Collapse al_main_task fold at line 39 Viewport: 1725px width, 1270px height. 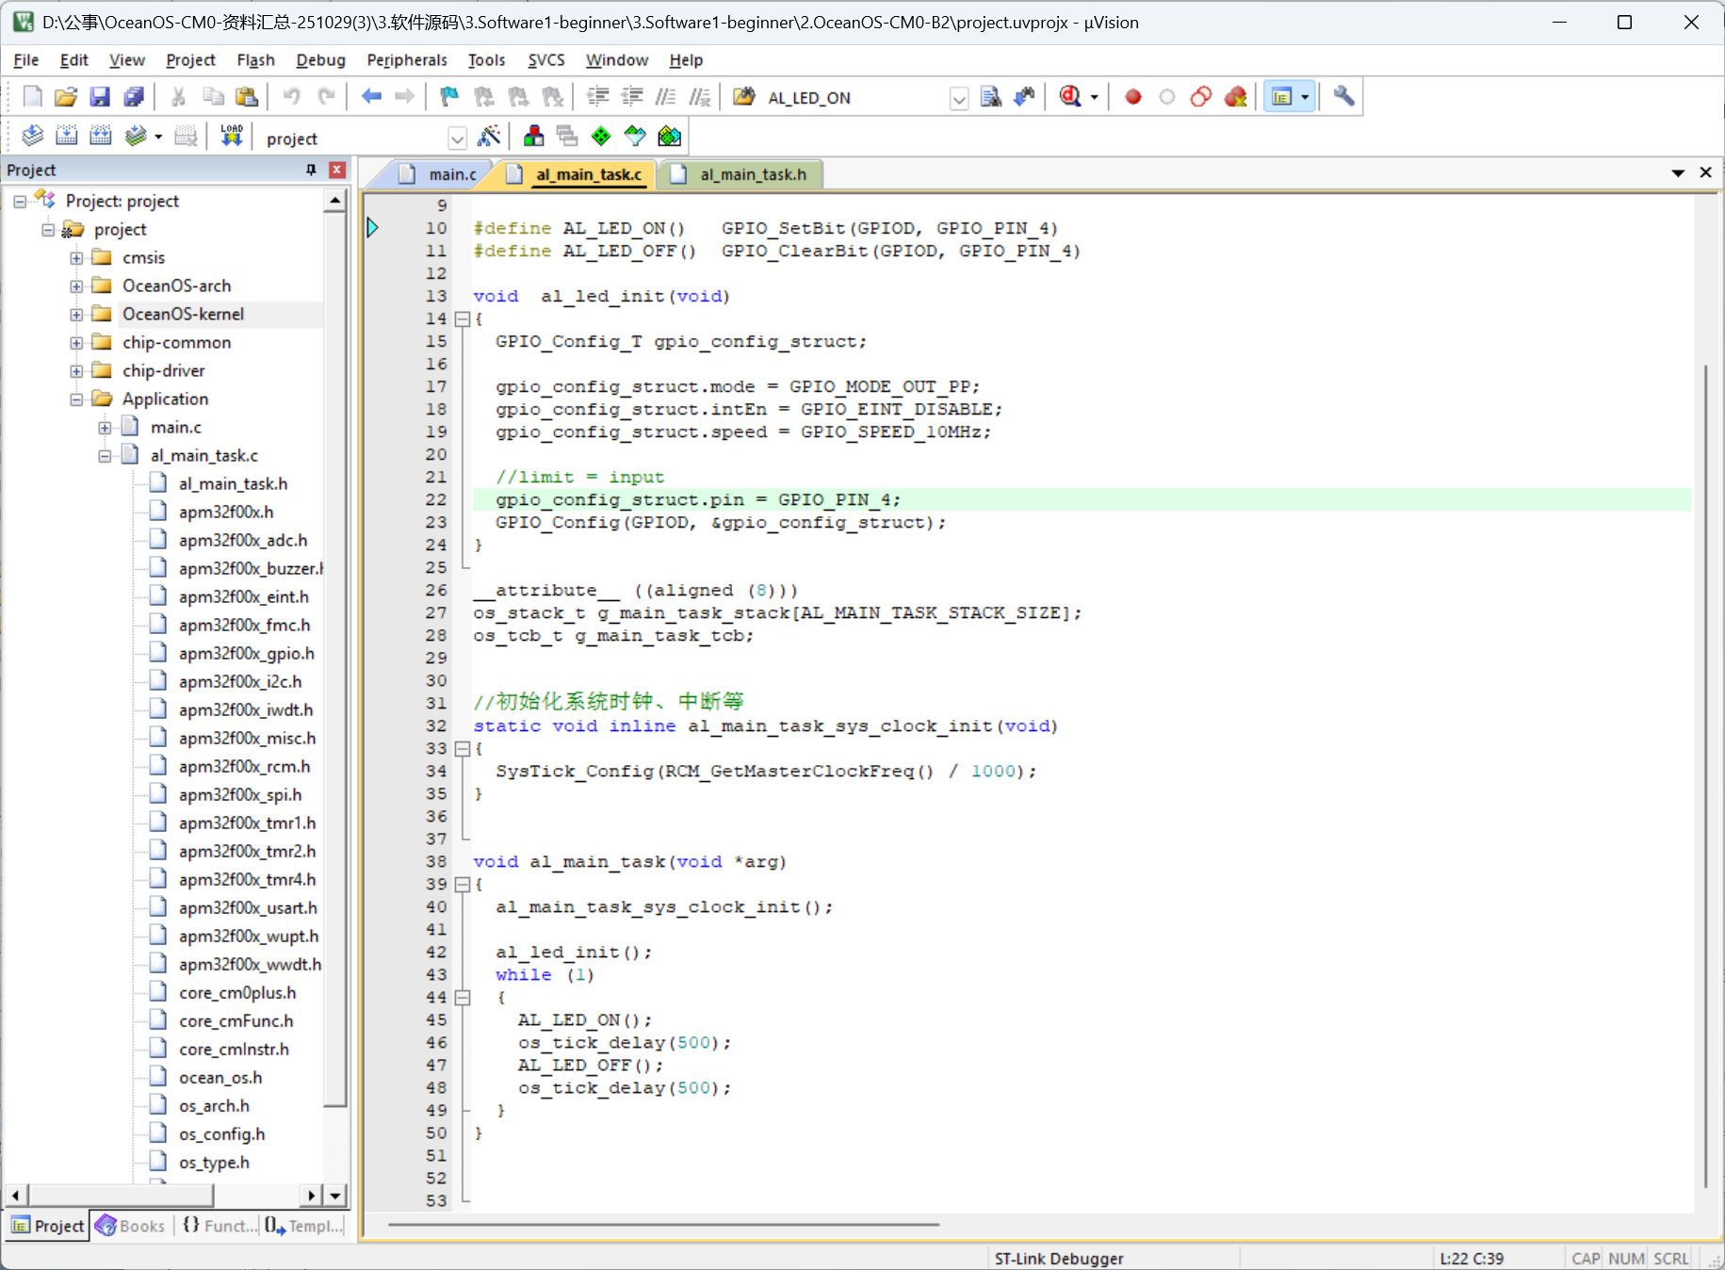[462, 885]
